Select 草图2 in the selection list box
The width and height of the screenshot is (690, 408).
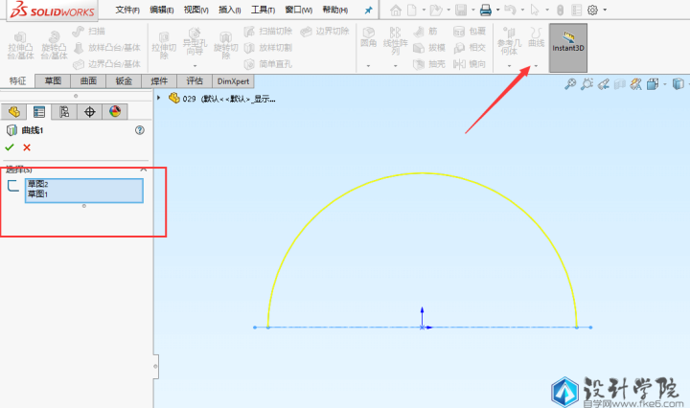point(37,184)
